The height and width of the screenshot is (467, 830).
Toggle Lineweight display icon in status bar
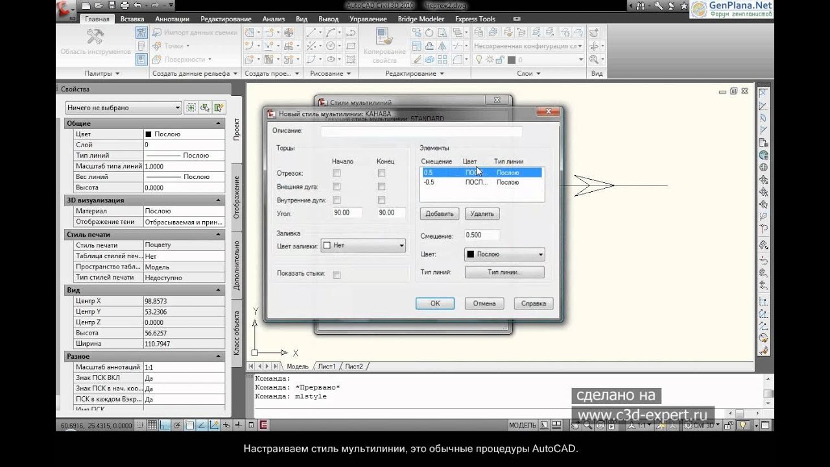click(x=239, y=425)
